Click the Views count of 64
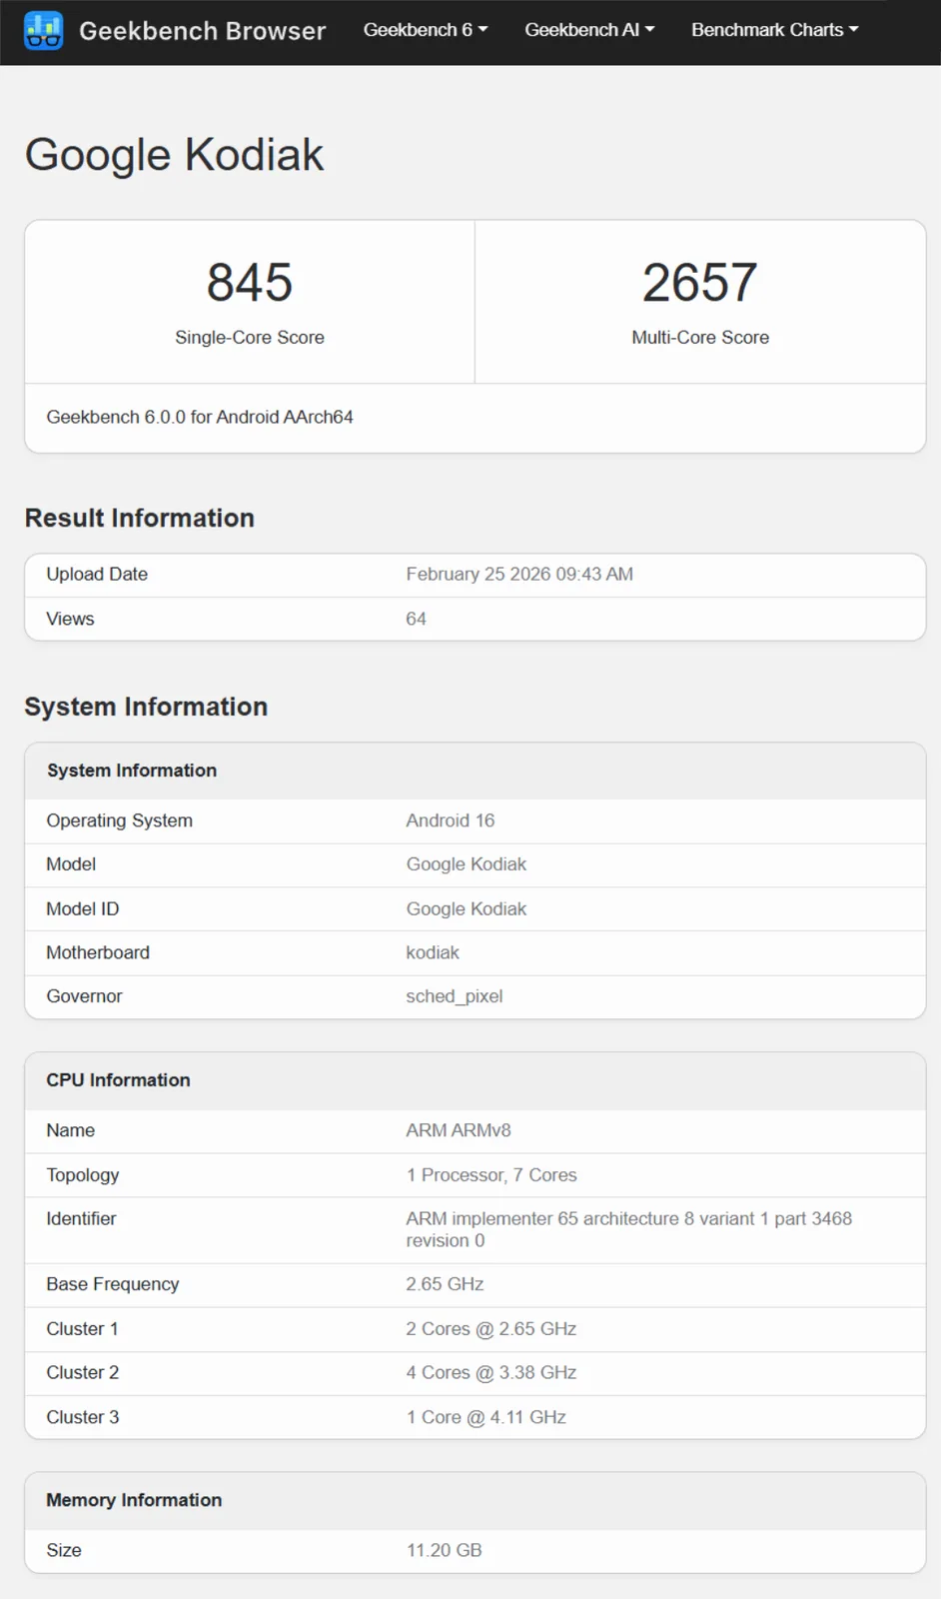941x1599 pixels. (416, 619)
